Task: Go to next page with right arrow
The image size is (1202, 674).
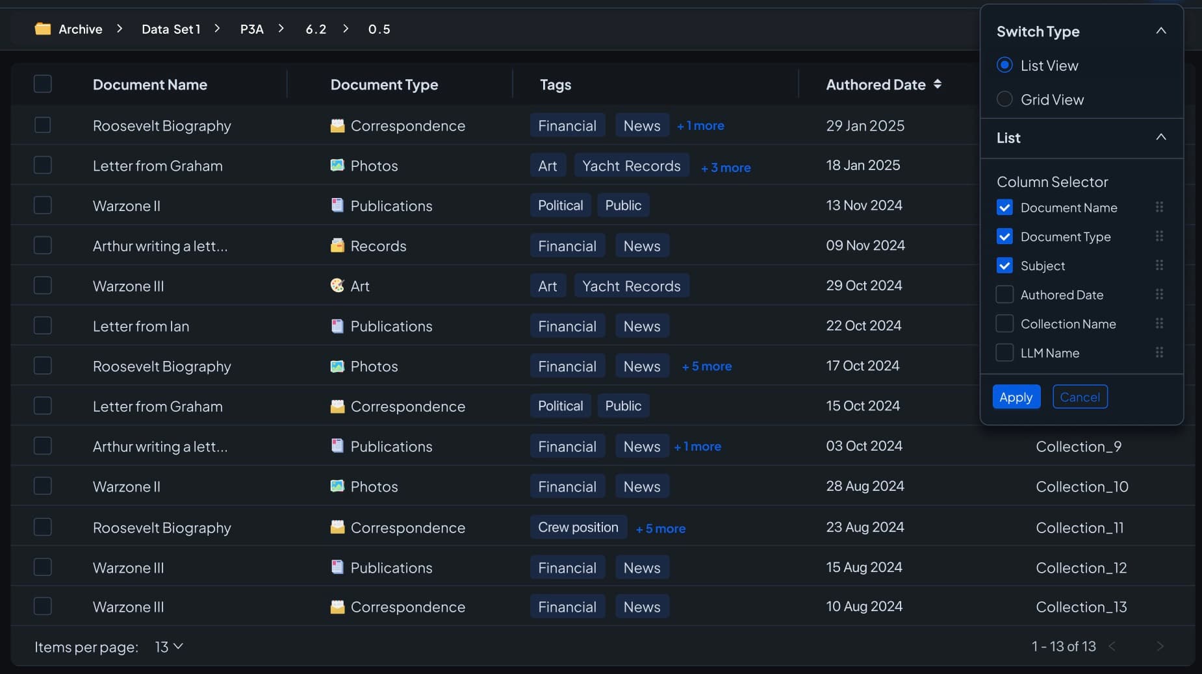Action: (1160, 646)
